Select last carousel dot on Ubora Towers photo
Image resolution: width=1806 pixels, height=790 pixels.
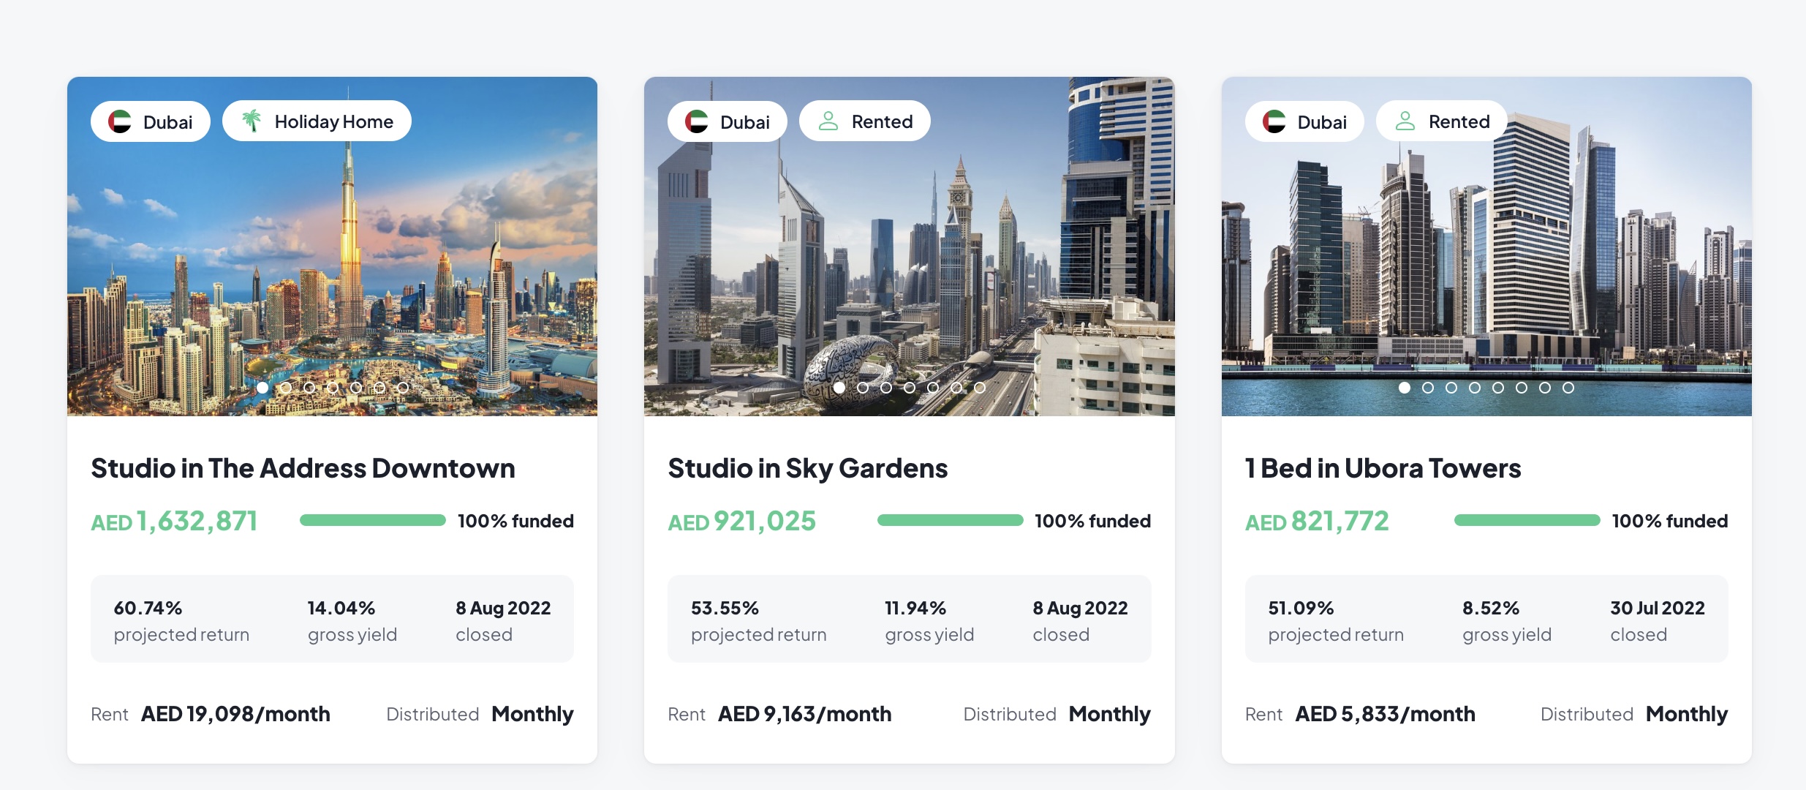1568,388
